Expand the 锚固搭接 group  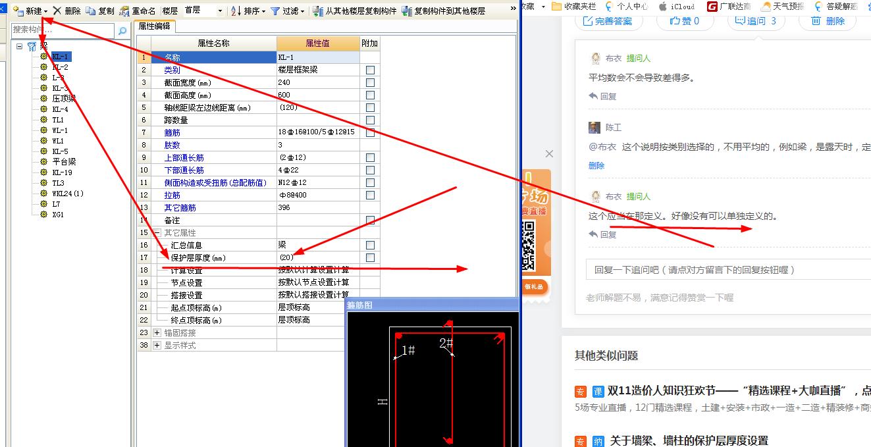coord(157,332)
